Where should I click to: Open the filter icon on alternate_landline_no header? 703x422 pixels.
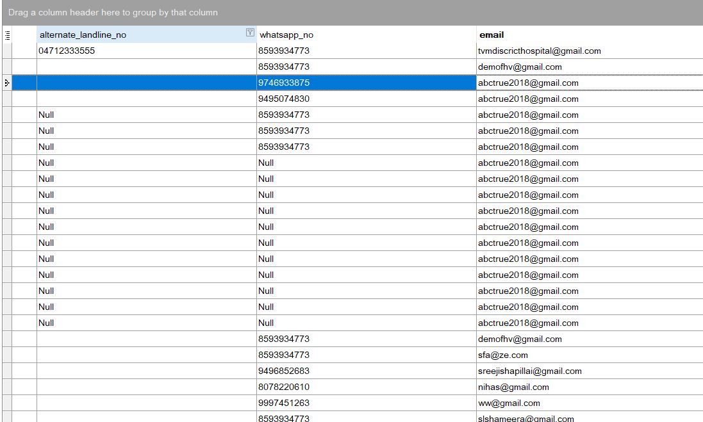click(x=250, y=32)
